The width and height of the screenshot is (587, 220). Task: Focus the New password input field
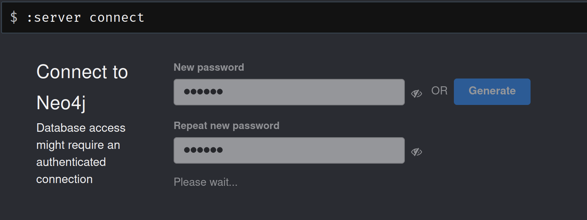click(311, 92)
